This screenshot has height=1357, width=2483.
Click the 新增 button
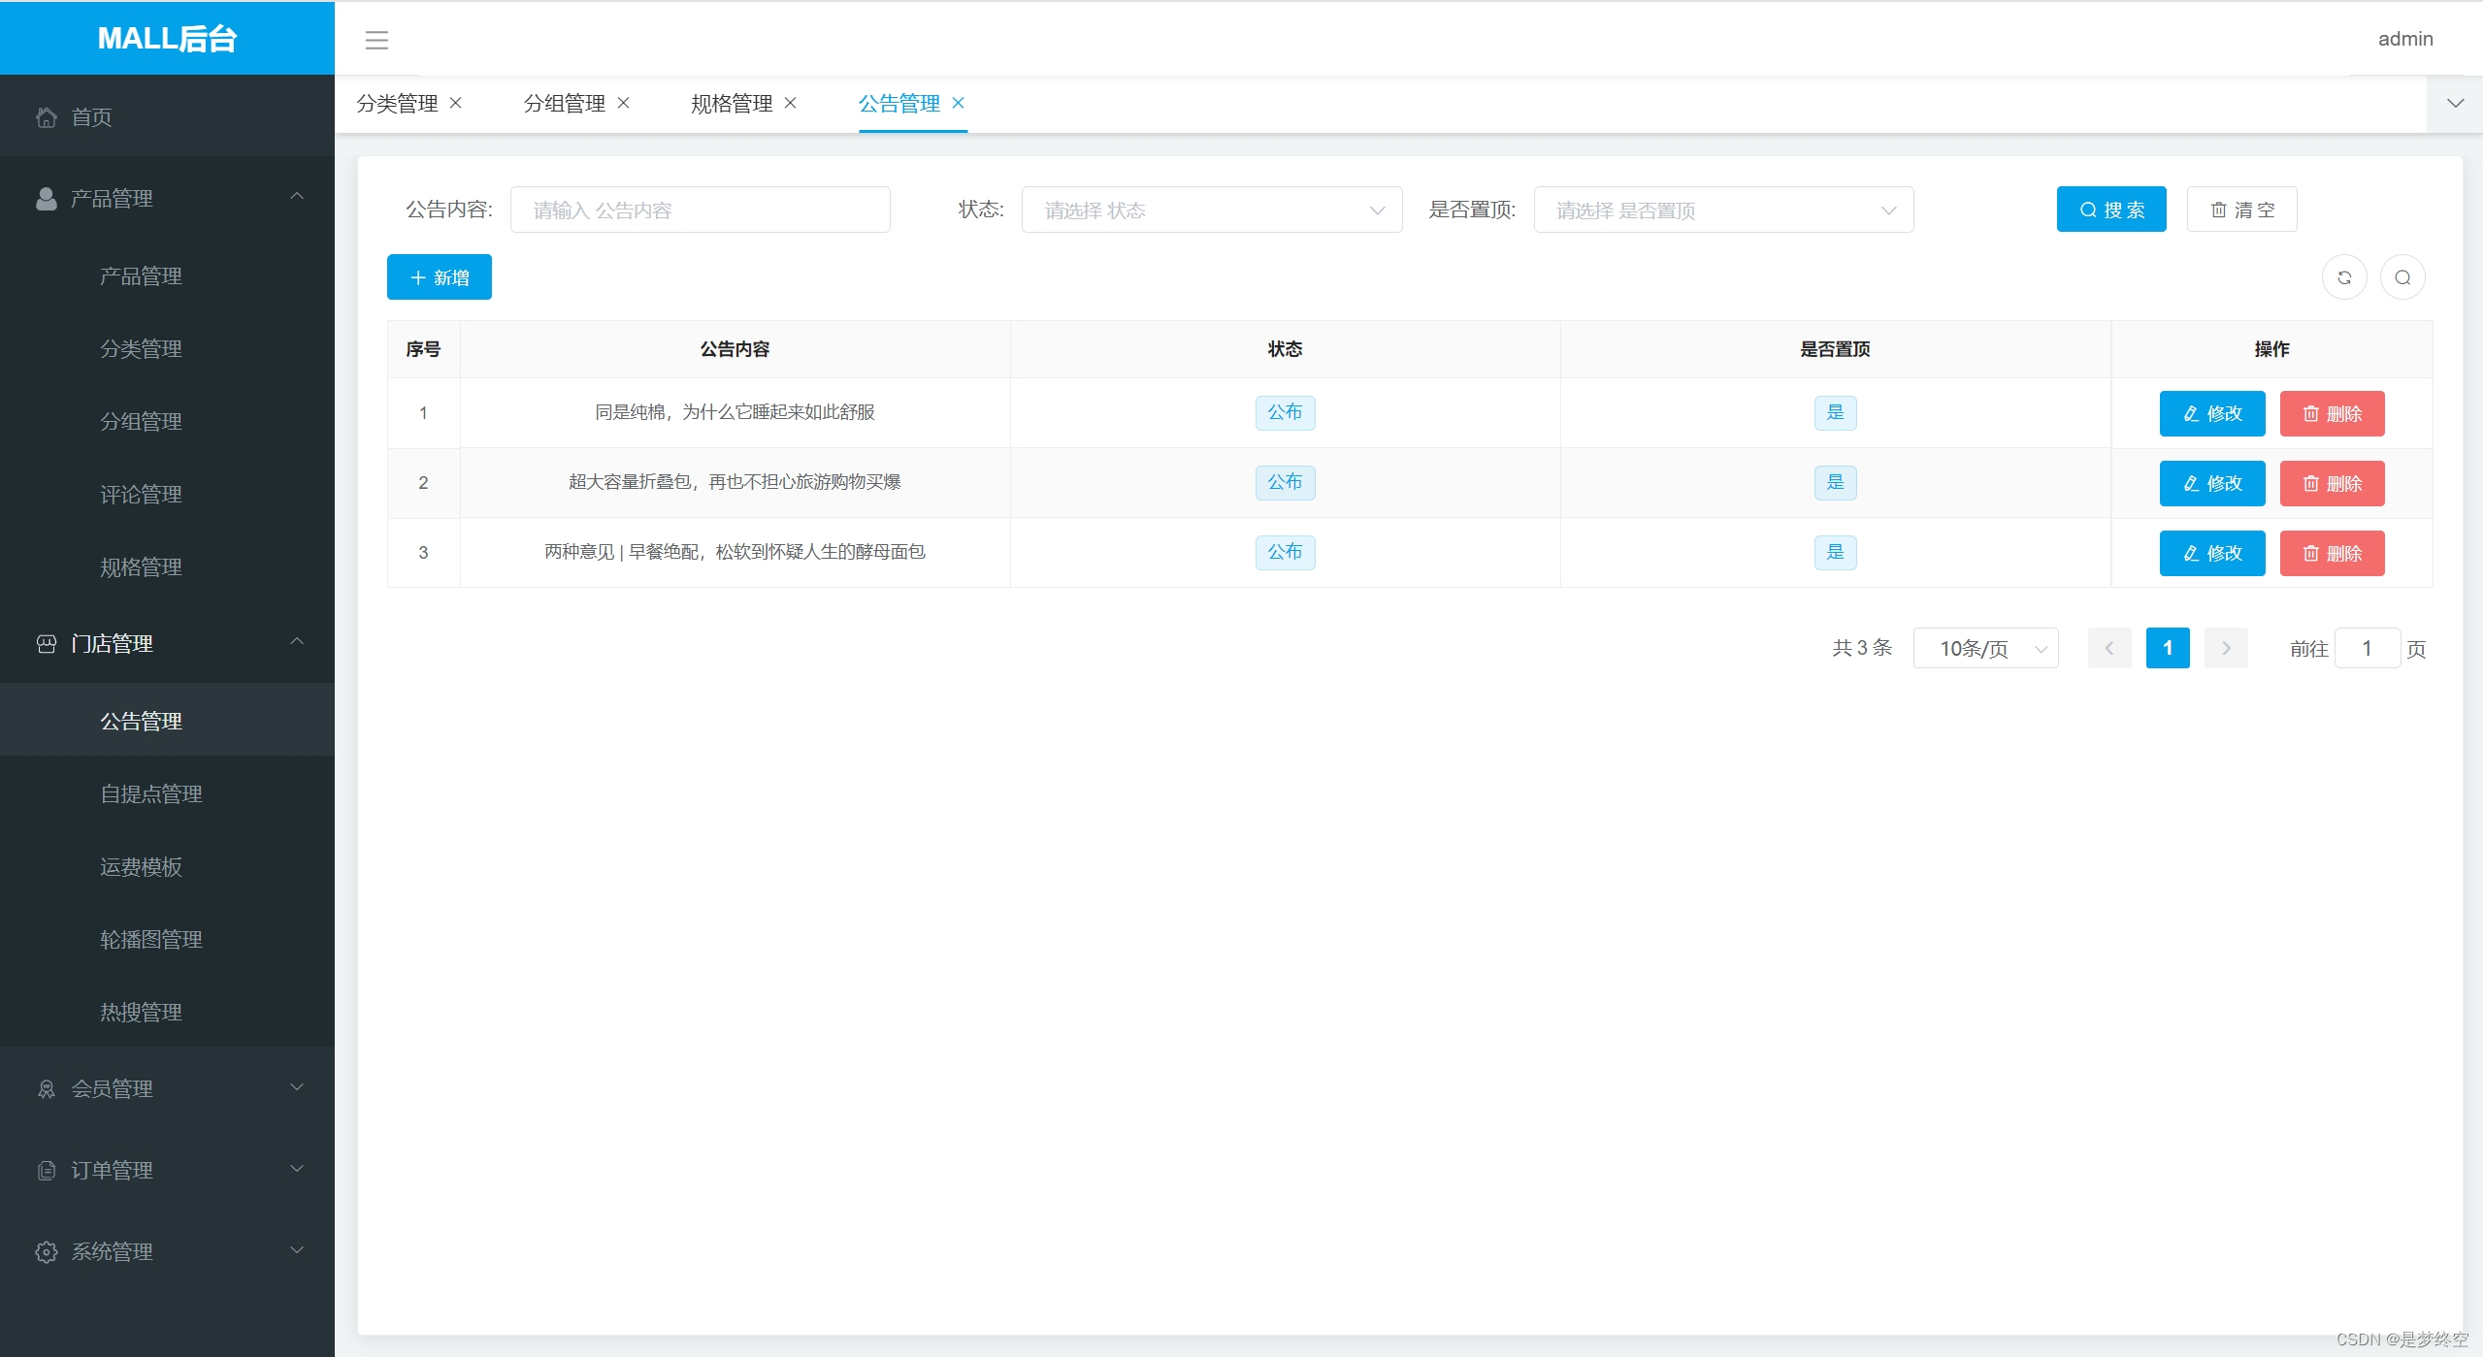tap(440, 277)
